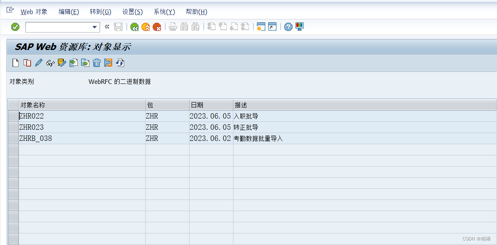Open the command field dropdown arrow
This screenshot has height=245, width=497.
(x=95, y=27)
